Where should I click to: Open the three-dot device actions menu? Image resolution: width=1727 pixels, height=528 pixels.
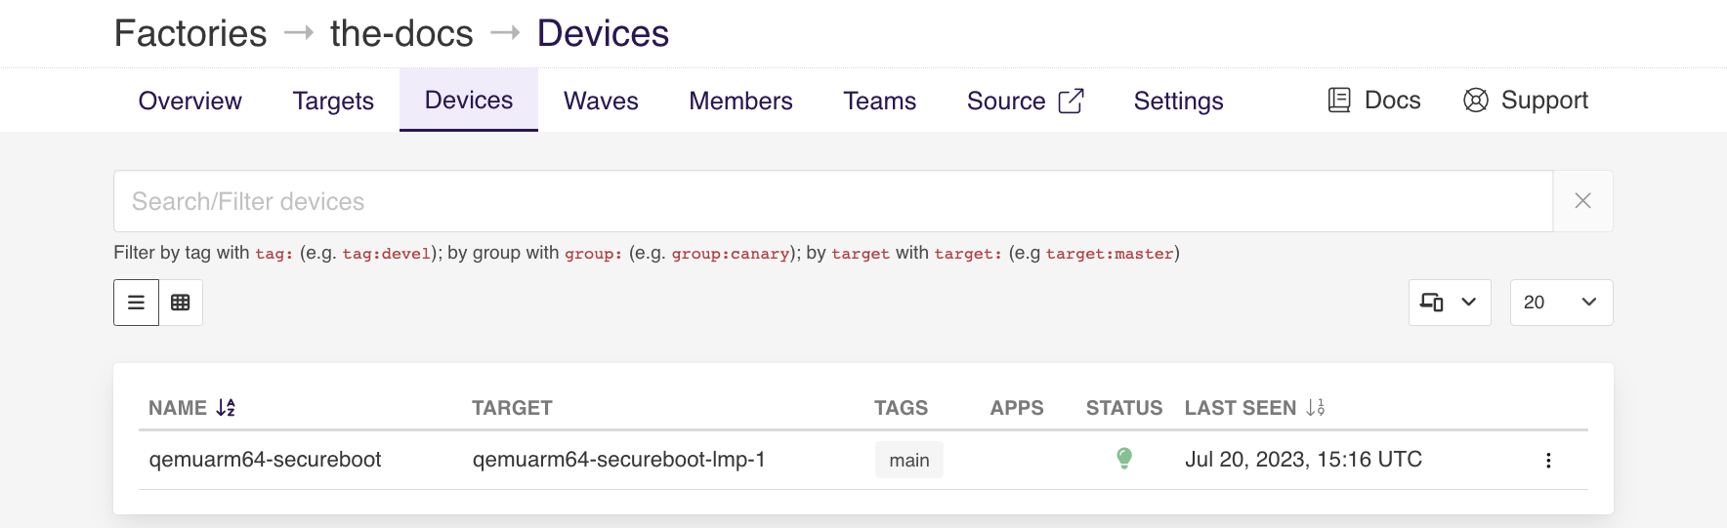[1548, 461]
